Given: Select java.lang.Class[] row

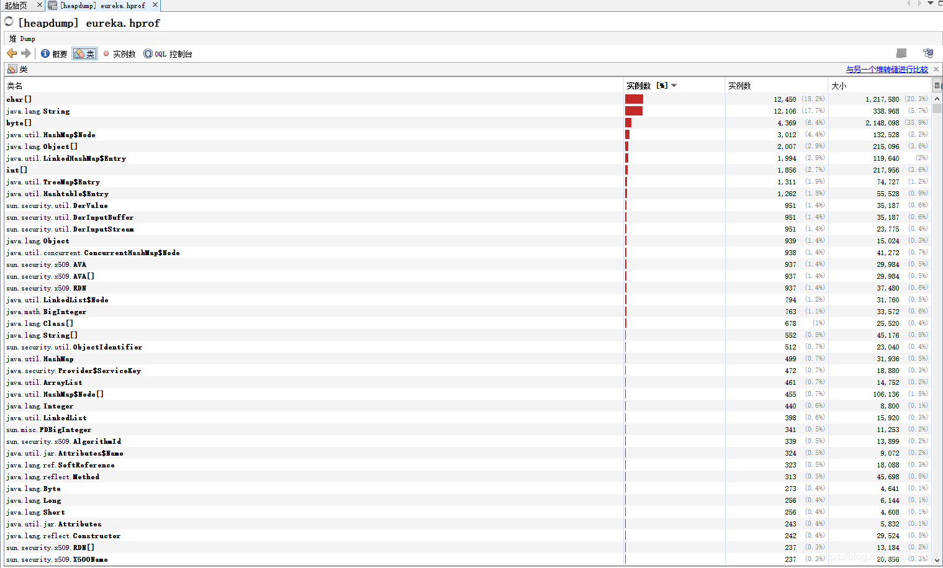Looking at the screenshot, I should pyautogui.click(x=469, y=323).
